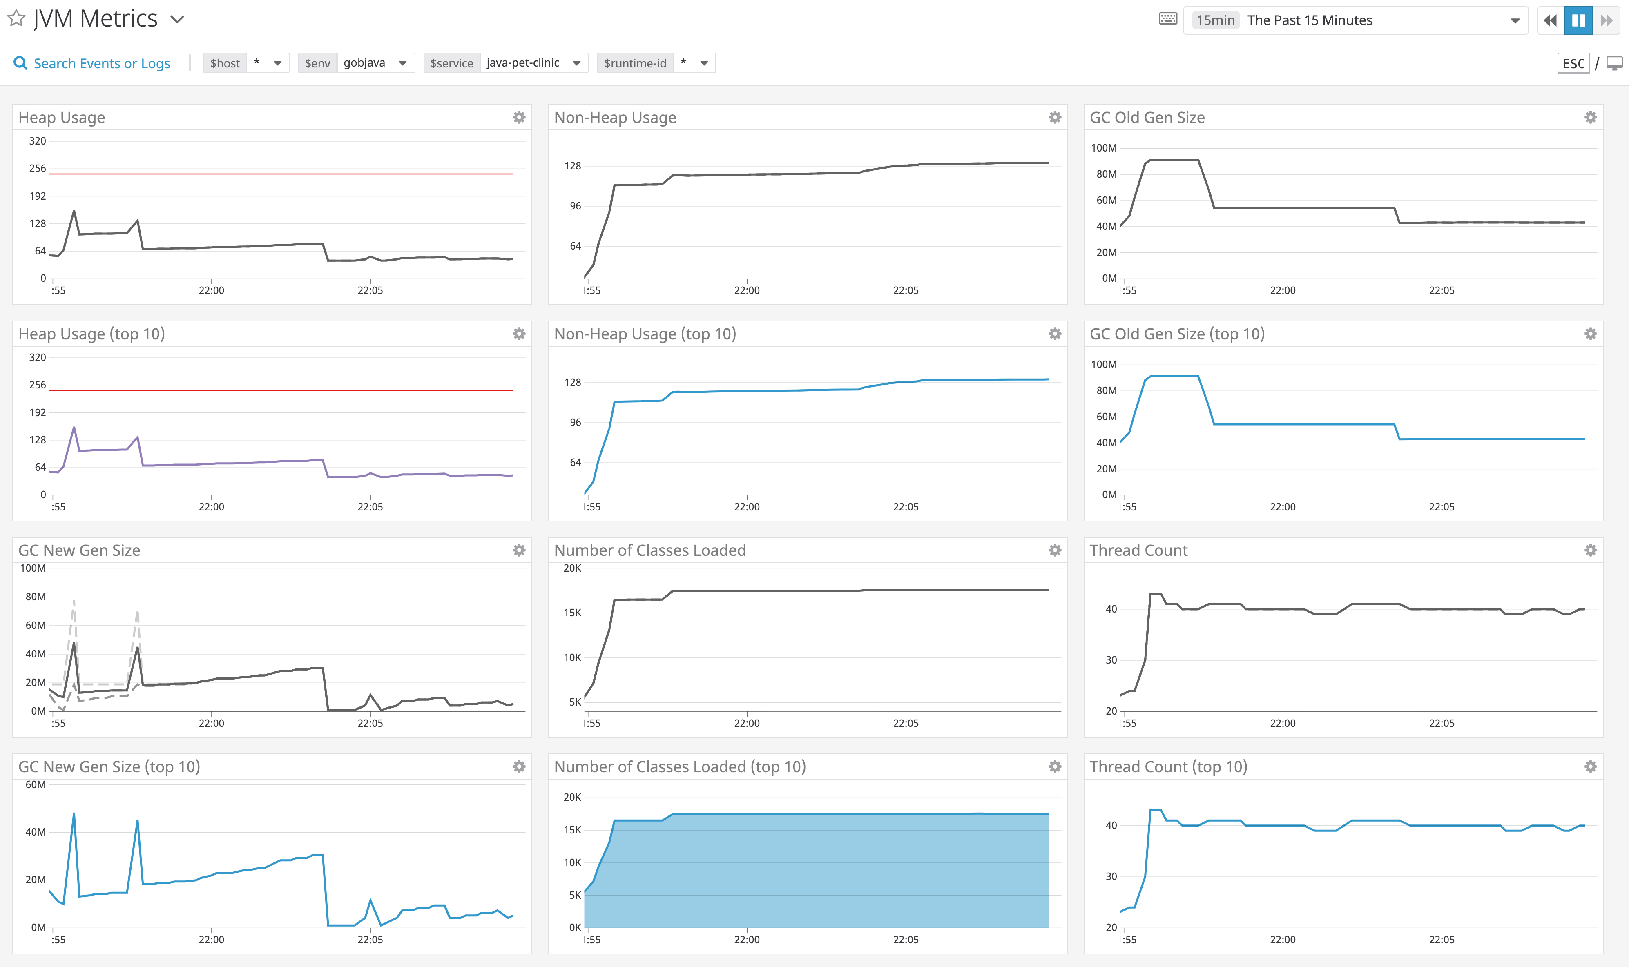Click the search magnifier icon
Screen dimensions: 1629x967
click(20, 62)
